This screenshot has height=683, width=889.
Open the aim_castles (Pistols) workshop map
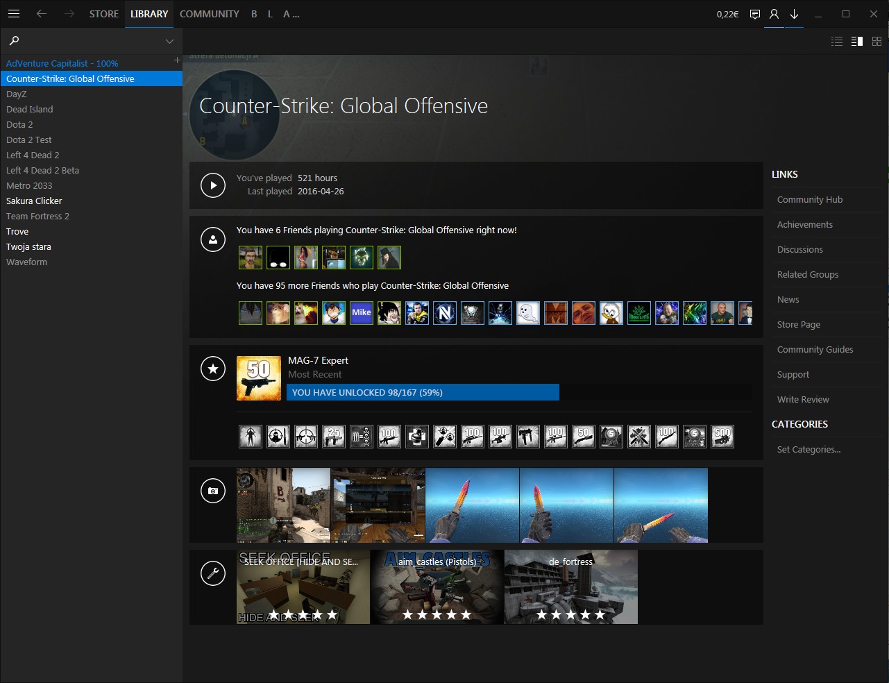click(x=437, y=587)
